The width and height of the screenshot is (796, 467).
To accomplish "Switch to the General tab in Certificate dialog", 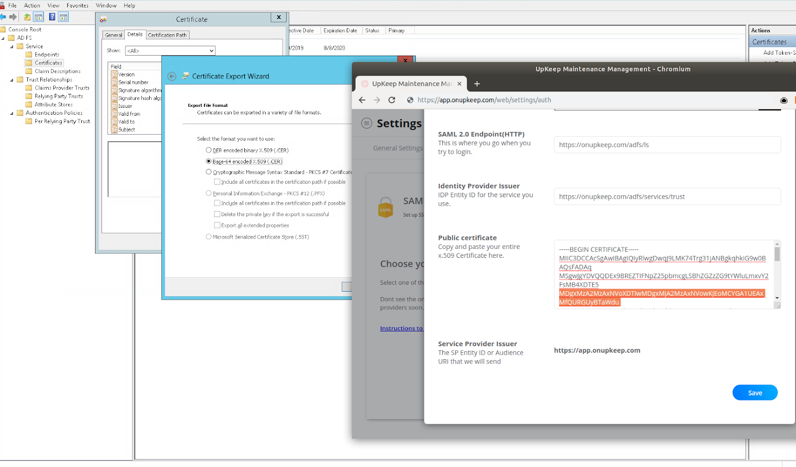I will tap(113, 35).
